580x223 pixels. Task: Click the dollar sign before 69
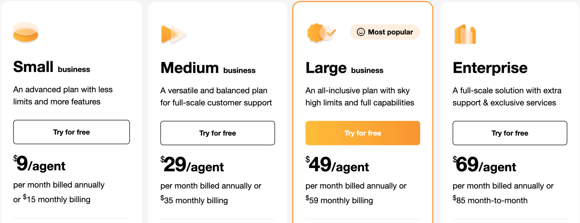[455, 158]
